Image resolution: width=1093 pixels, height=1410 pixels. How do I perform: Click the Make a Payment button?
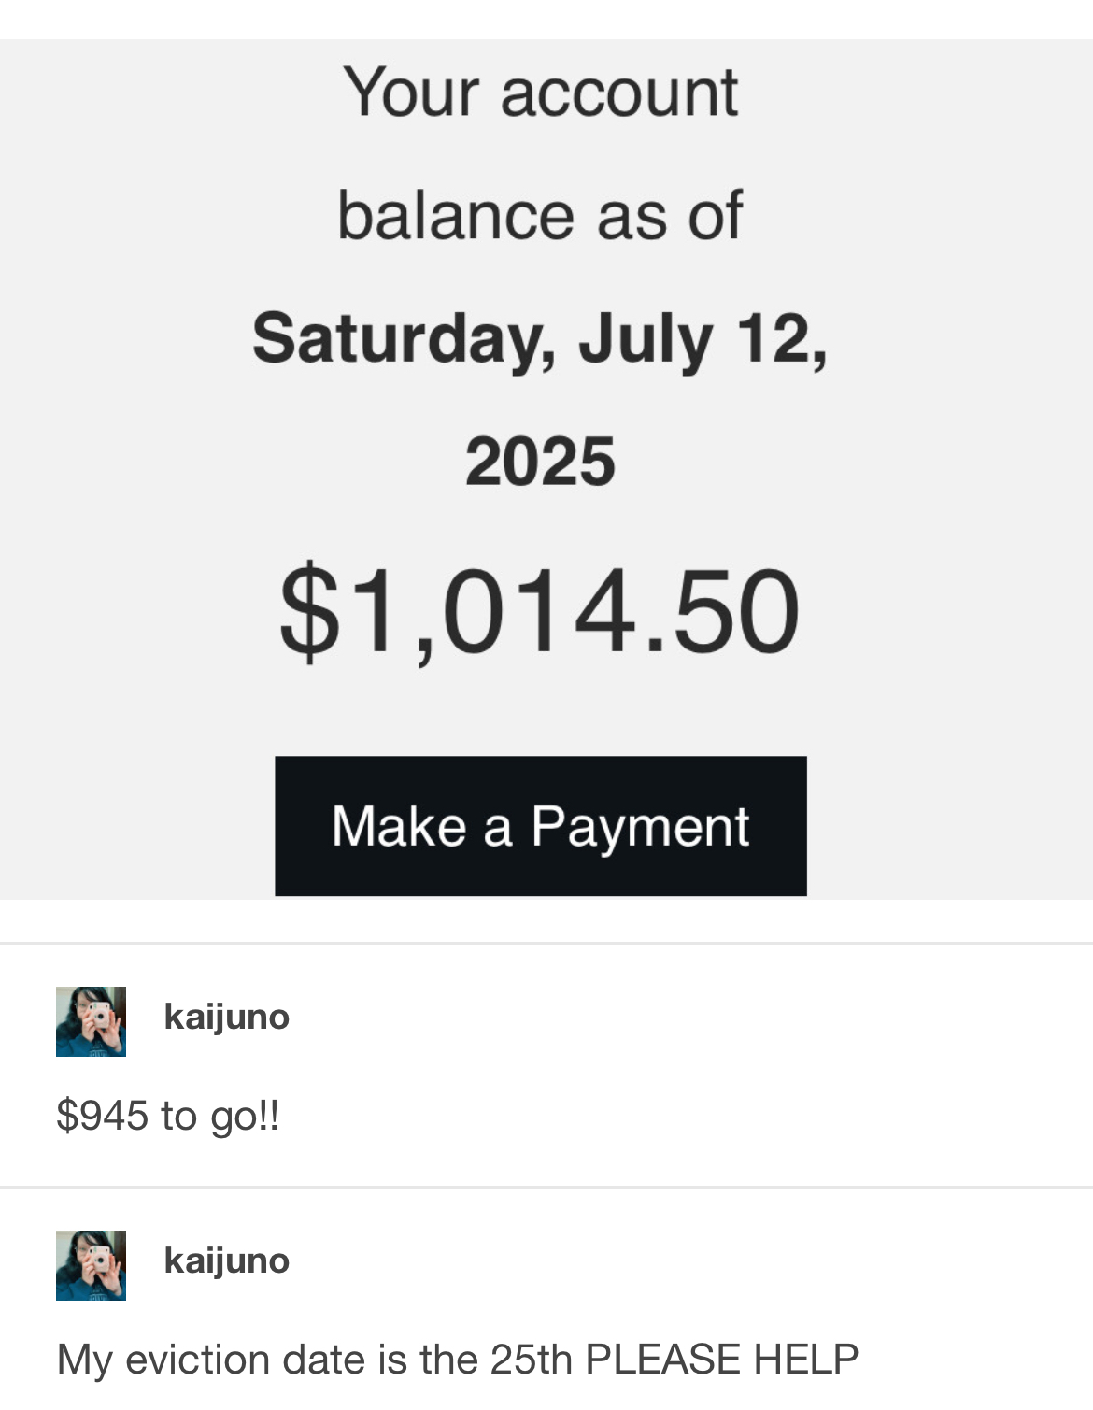(x=540, y=826)
